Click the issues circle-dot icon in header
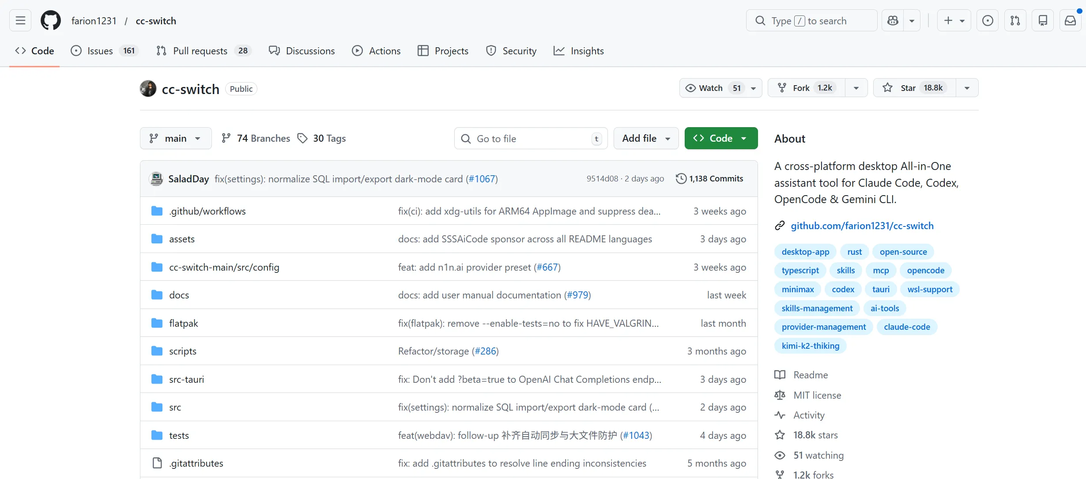 click(x=988, y=20)
